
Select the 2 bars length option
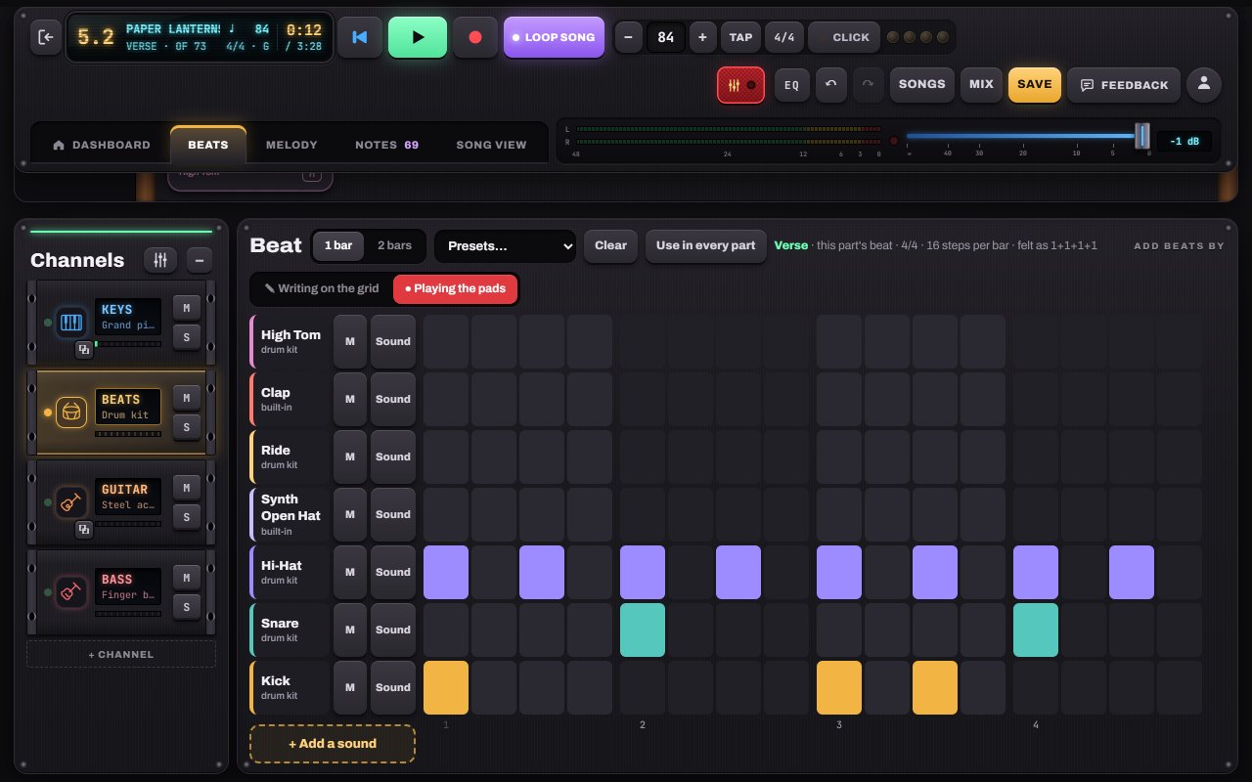394,245
